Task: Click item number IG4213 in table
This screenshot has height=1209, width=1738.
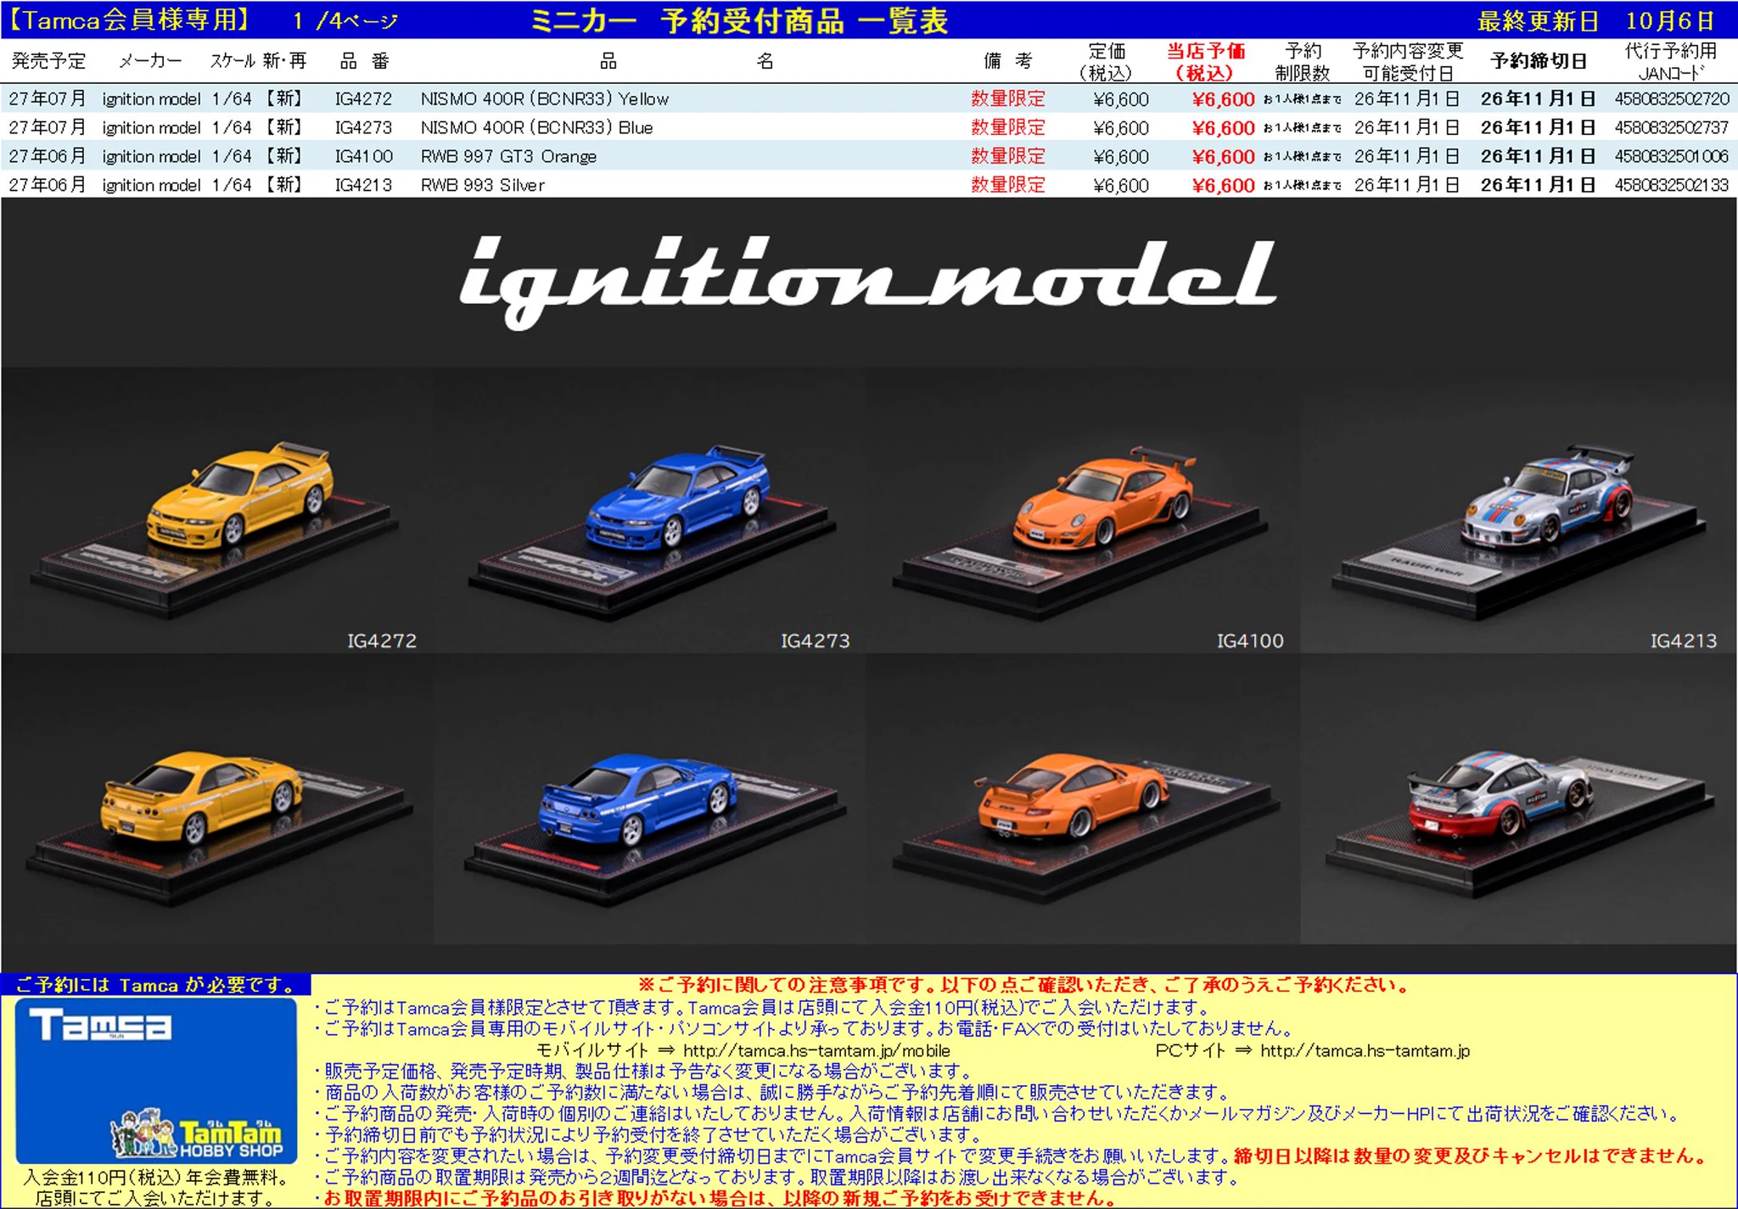Action: point(363,185)
